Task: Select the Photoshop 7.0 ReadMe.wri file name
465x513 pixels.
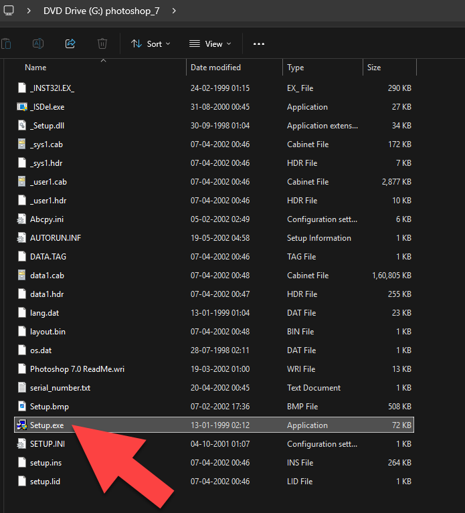Action: pos(77,369)
